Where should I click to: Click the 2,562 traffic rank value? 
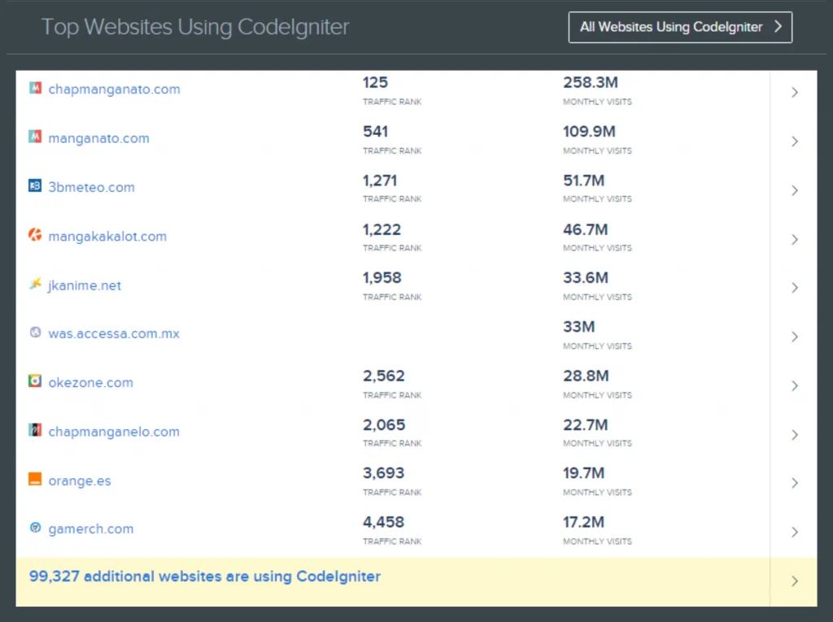tap(384, 376)
